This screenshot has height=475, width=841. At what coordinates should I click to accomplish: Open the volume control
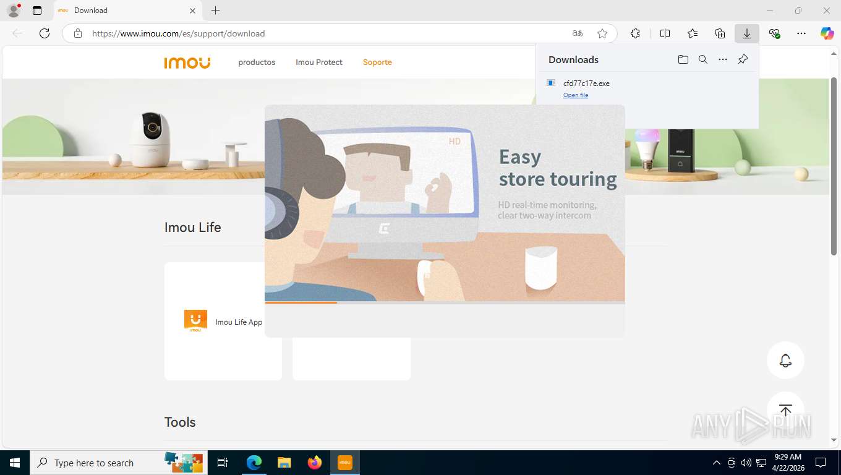tap(746, 463)
